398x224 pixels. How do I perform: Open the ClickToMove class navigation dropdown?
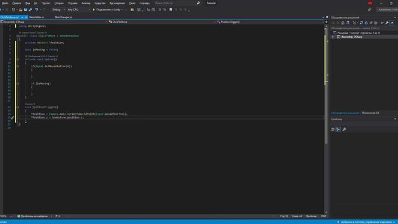click(162, 22)
